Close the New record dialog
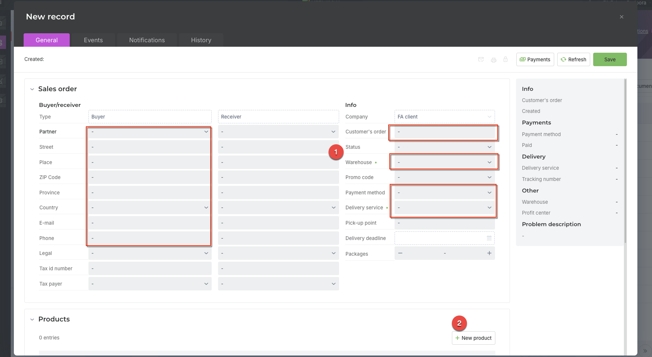Viewport: 652px width, 357px height. point(622,17)
